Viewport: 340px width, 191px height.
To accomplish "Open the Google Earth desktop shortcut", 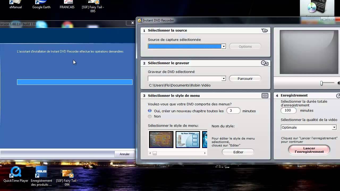I will (41, 5).
